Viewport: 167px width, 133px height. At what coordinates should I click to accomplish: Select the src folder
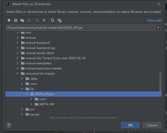(83, 109)
